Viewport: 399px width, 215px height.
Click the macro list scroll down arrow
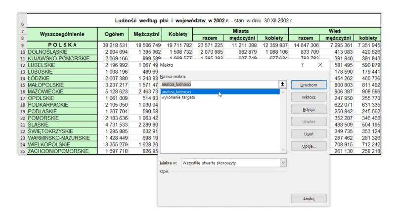pyautogui.click(x=283, y=150)
